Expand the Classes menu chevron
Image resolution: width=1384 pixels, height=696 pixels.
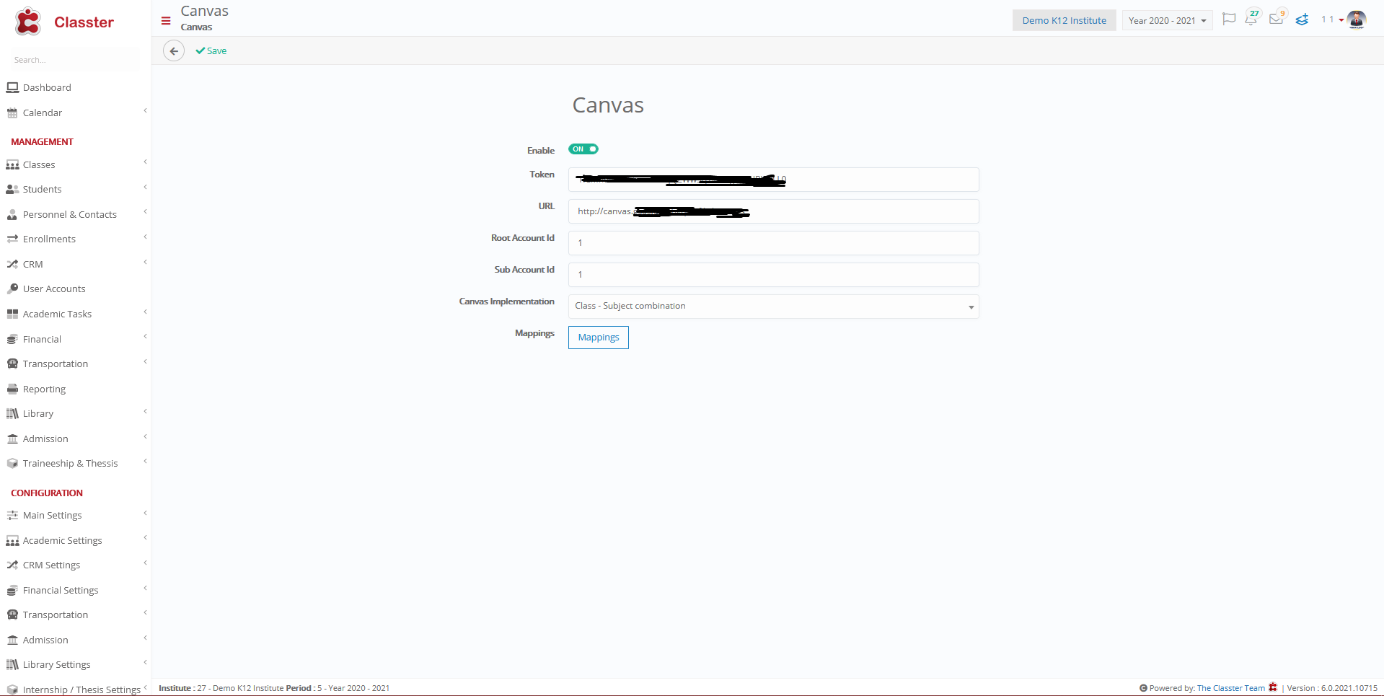tap(145, 162)
